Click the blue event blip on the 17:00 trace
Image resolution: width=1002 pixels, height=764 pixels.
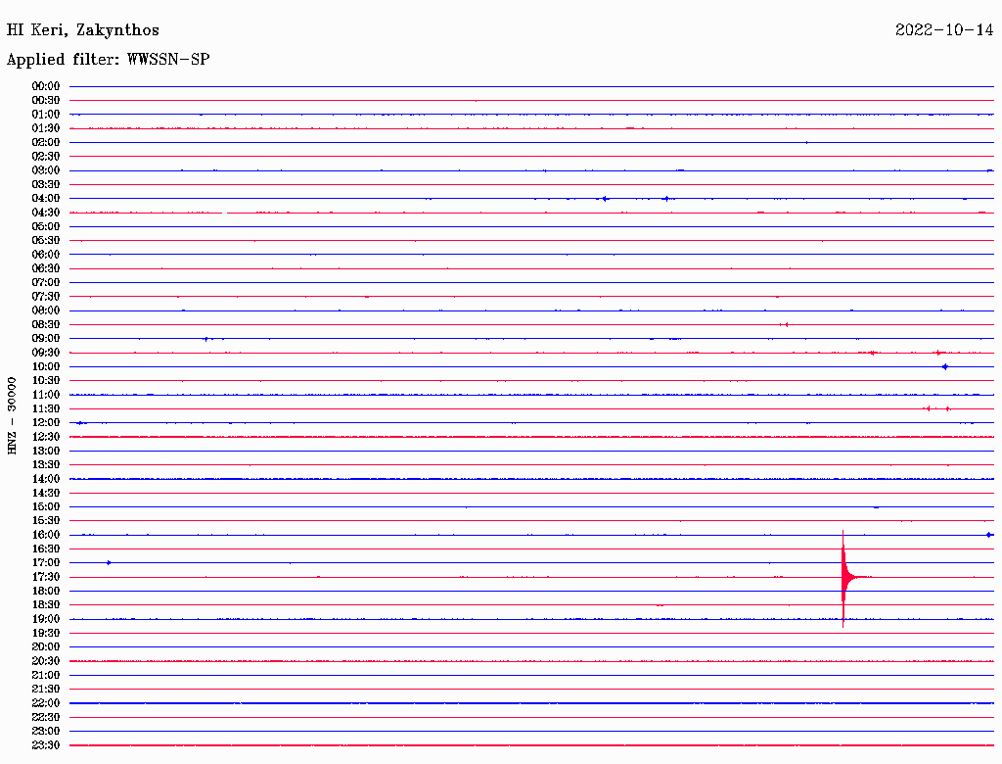click(x=109, y=563)
